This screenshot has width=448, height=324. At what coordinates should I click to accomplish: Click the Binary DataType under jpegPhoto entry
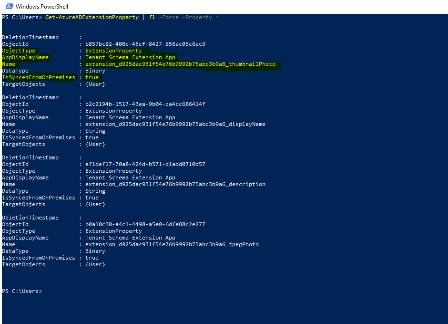point(95,251)
